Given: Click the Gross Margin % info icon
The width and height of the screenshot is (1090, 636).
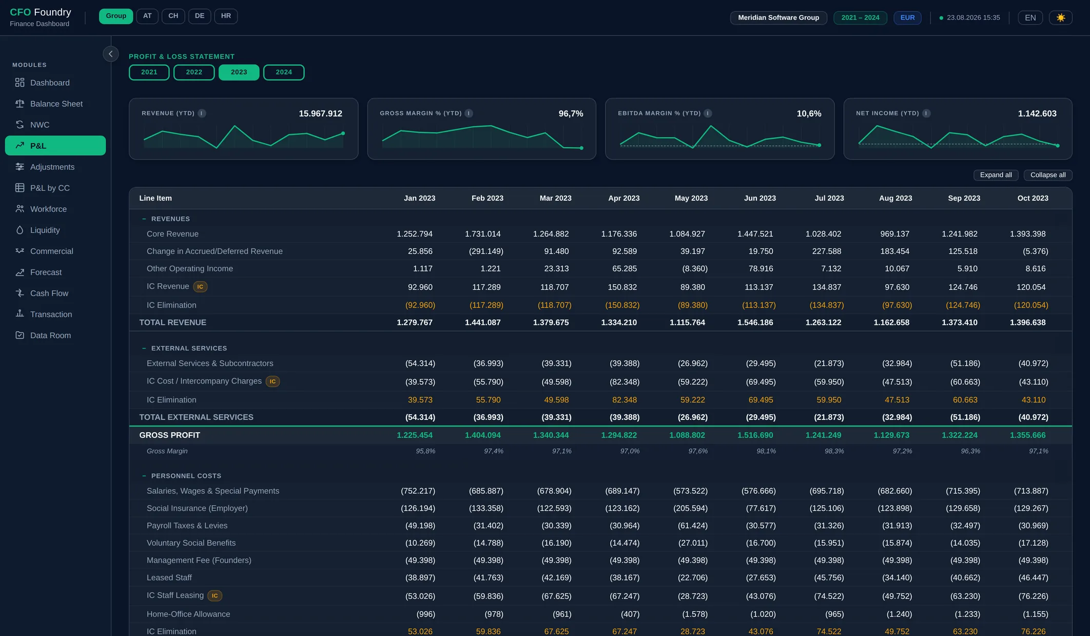Looking at the screenshot, I should 469,113.
